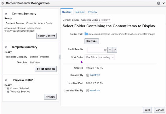Screen dimensions: 166x114
Task: Increase Limit Results with up arrow
Action: 110,50
